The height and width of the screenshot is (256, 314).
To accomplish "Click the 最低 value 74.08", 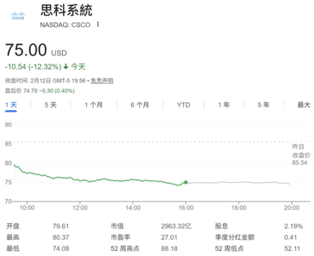I will coord(60,248).
